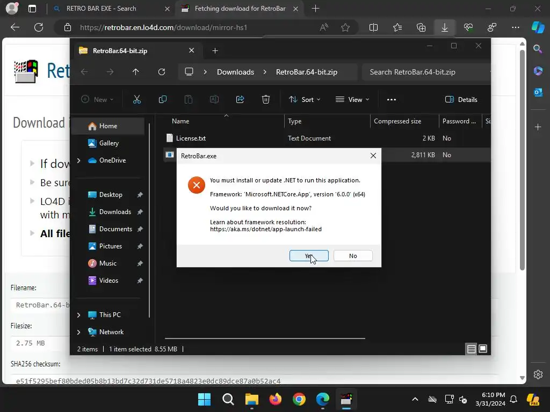
Task: Click the Rename icon in Explorer toolbar
Action: (214, 99)
